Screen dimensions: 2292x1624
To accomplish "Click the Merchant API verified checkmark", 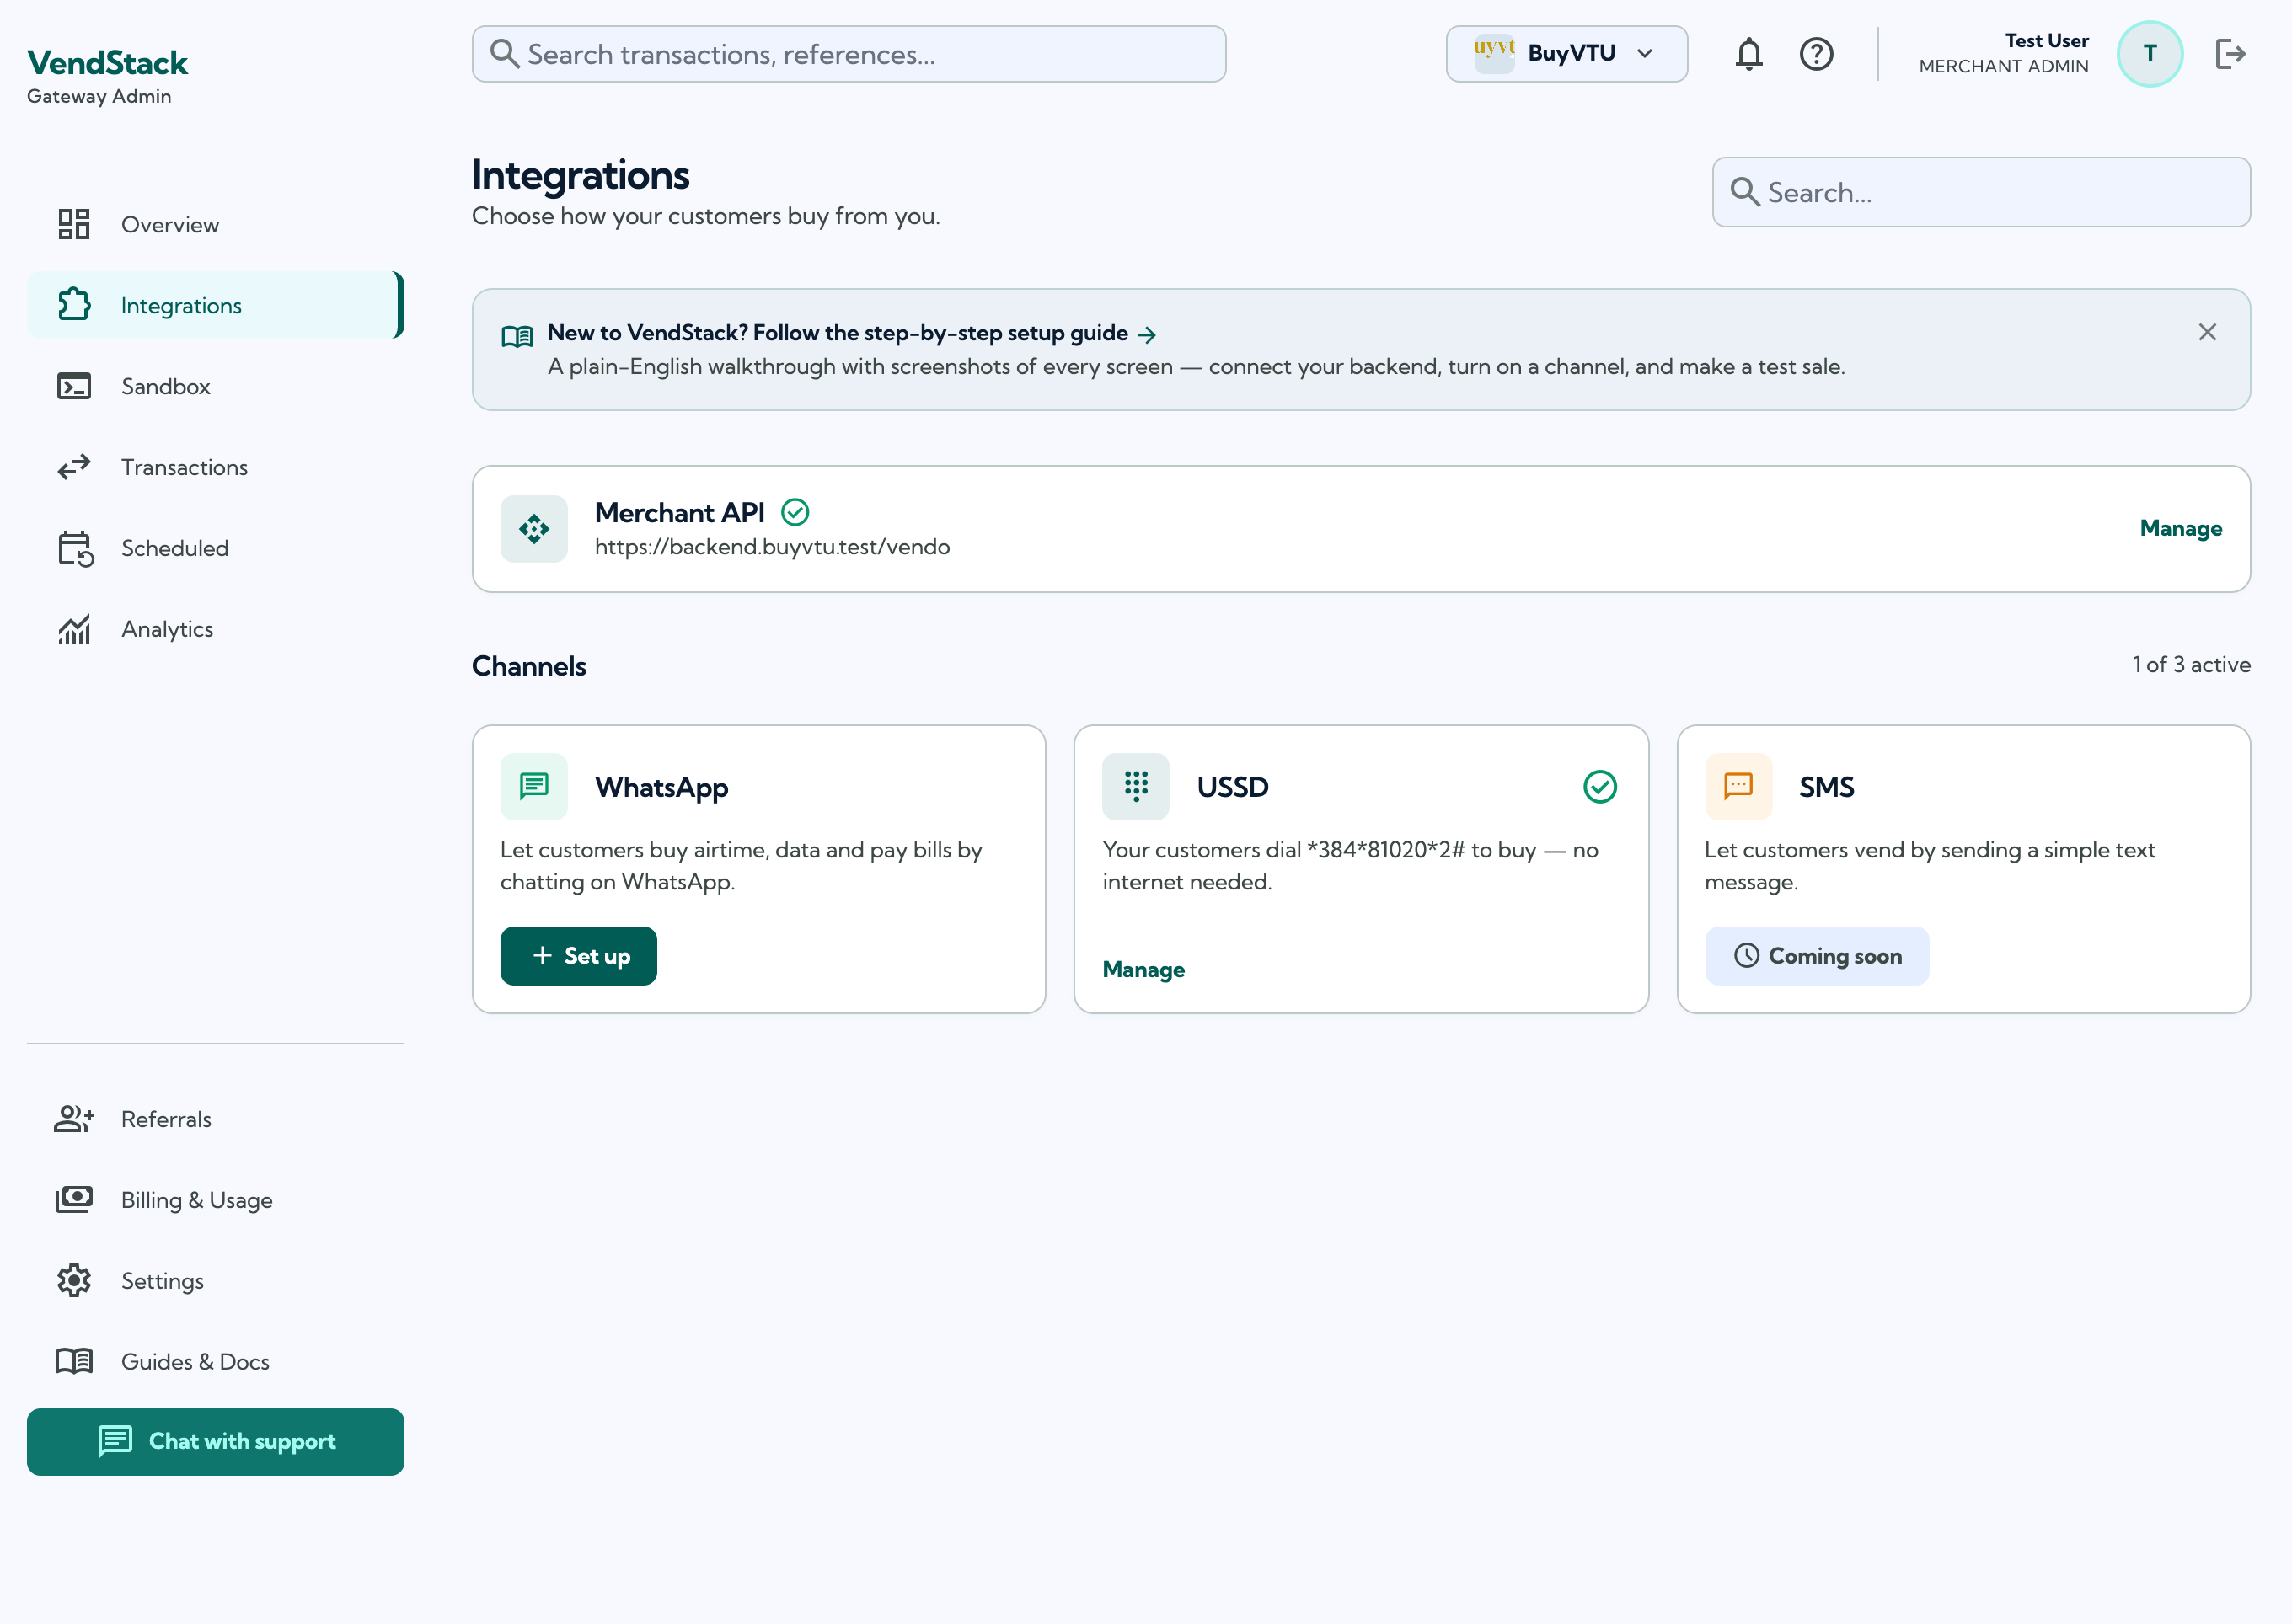I will (x=795, y=513).
